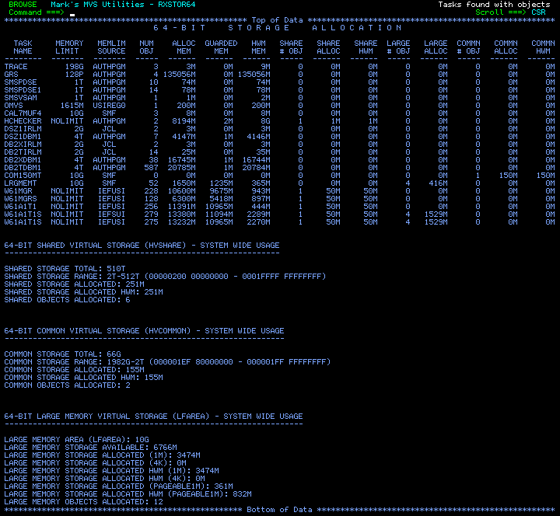Select the 'Tasks found with objects' message
This screenshot has width=560, height=516.
point(494,5)
